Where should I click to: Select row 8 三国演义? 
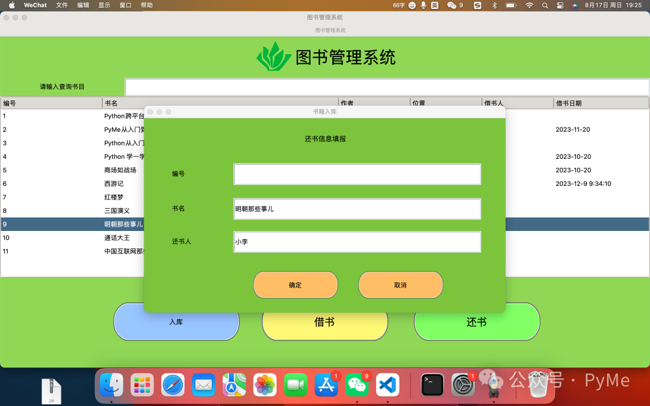tap(73, 211)
